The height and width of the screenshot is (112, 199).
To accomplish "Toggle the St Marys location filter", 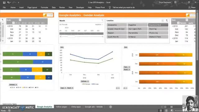I will pyautogui.click(x=137, y=37).
